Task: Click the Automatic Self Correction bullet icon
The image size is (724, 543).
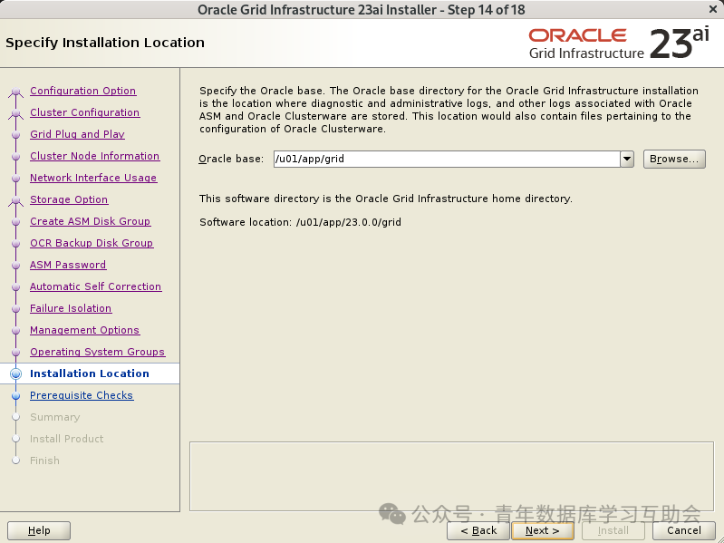Action: (x=15, y=287)
